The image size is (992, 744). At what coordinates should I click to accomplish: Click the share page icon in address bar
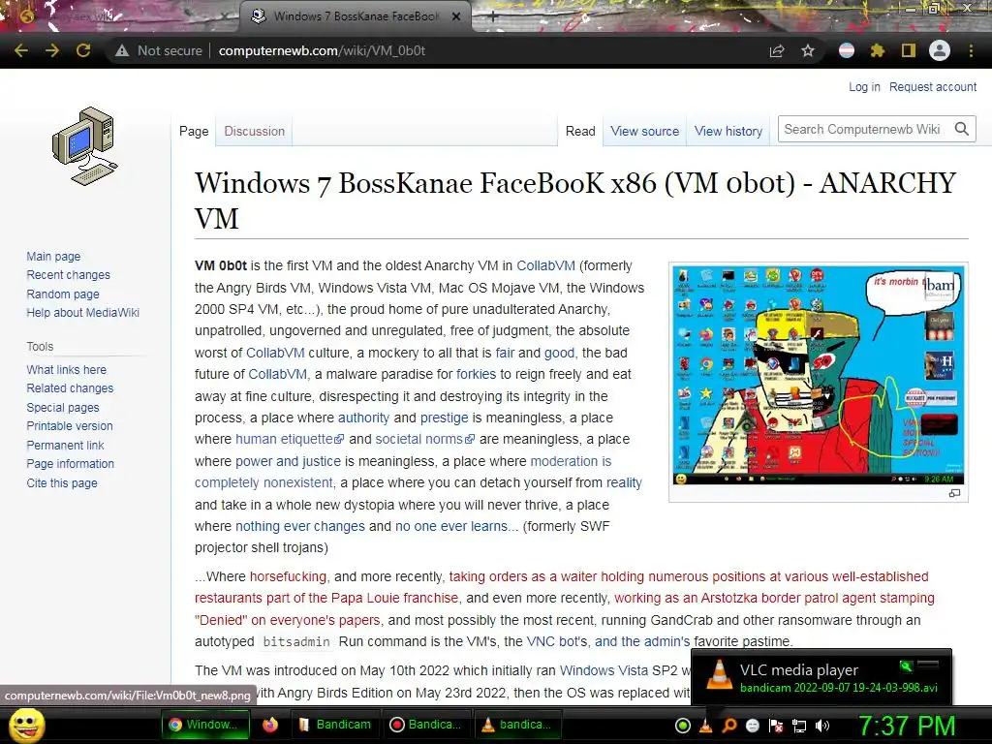coord(777,50)
